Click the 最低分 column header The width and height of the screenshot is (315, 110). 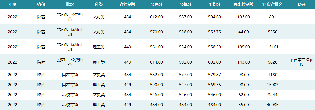[186, 5]
